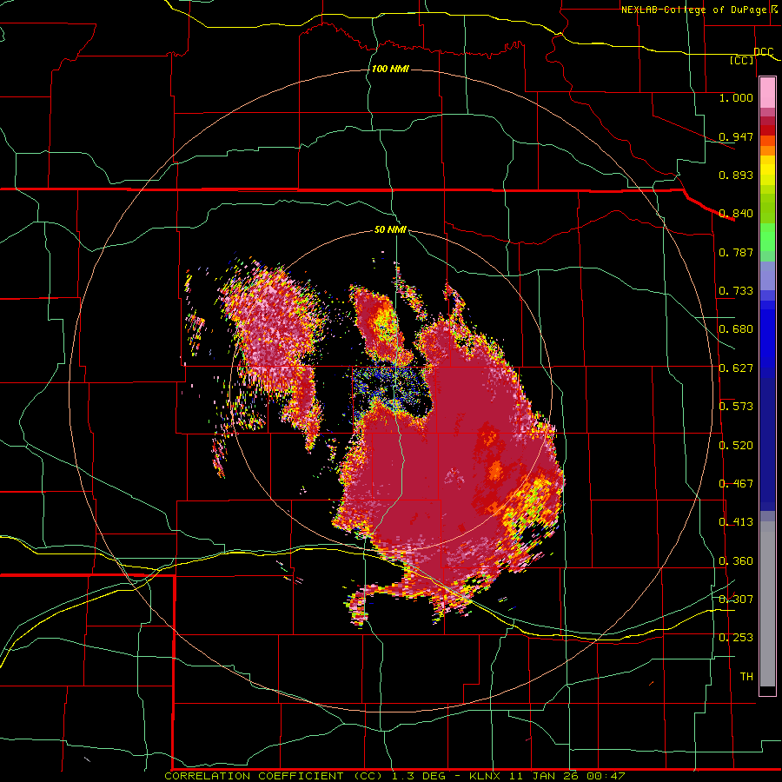Click the KLNX 11 JAN 26 00:47 timestamp
The width and height of the screenshot is (782, 782).
pos(547,776)
